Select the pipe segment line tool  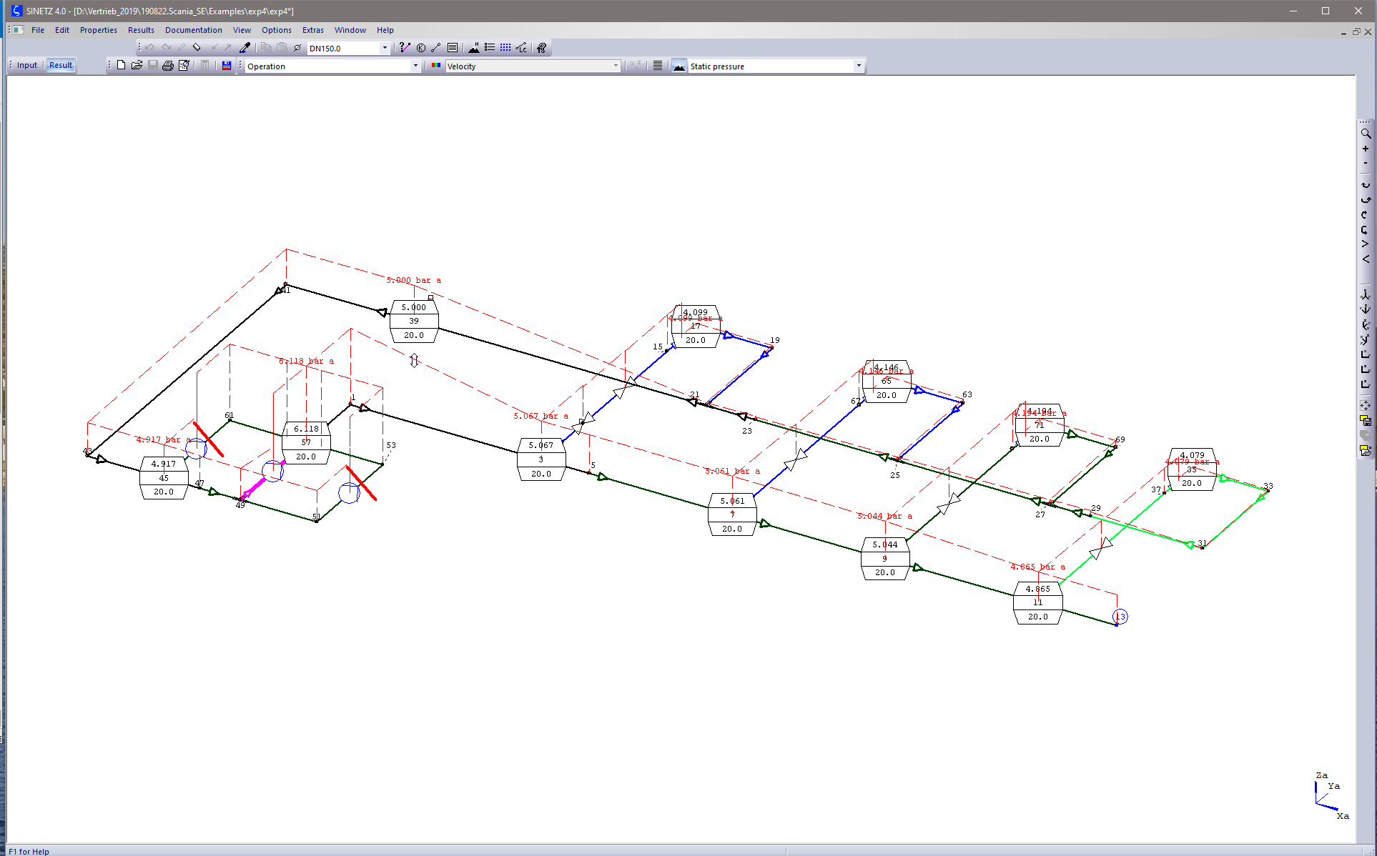(436, 48)
